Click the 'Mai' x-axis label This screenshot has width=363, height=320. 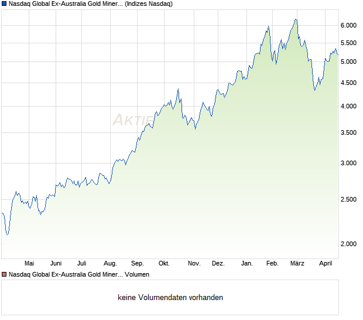click(29, 263)
